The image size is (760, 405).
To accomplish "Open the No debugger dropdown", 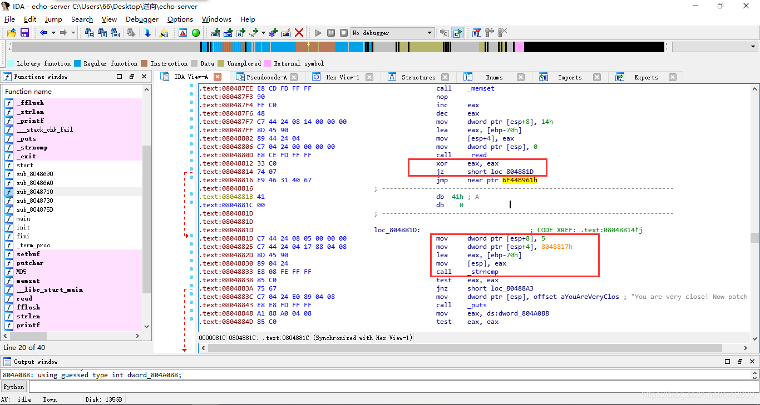I will (x=392, y=33).
